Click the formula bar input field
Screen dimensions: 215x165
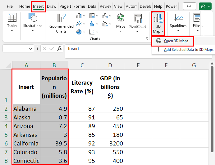[139, 51]
